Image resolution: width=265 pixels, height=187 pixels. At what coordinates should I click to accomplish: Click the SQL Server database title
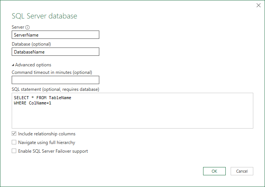(x=45, y=16)
